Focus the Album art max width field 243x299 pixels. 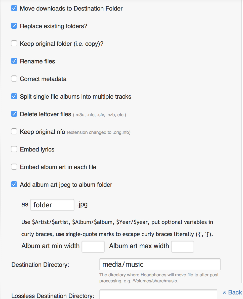[x=182, y=246]
